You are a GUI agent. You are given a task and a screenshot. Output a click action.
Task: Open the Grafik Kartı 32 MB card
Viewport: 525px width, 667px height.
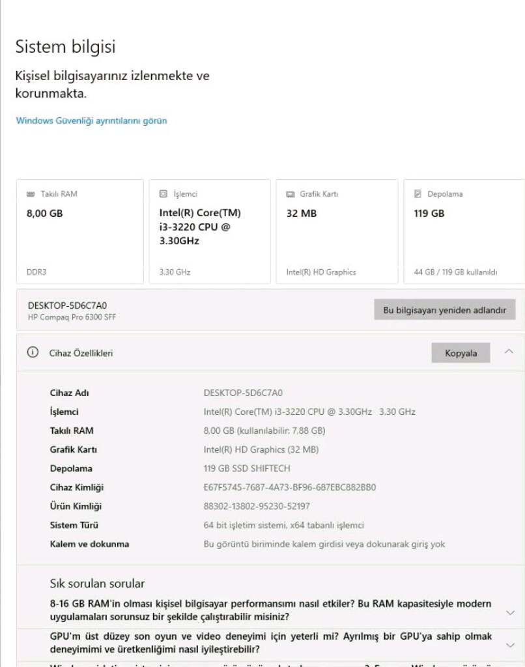[x=337, y=231]
